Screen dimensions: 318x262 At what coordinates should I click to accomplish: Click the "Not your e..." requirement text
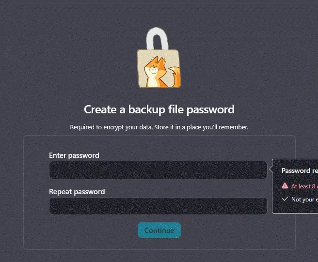303,199
